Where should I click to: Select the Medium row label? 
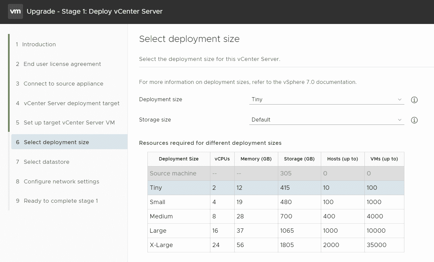(x=161, y=216)
